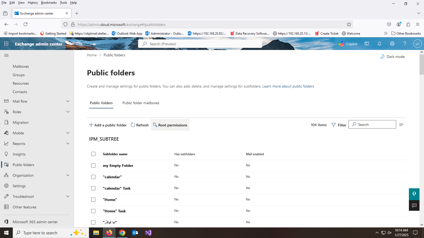Open the column options list icon

click(x=401, y=125)
